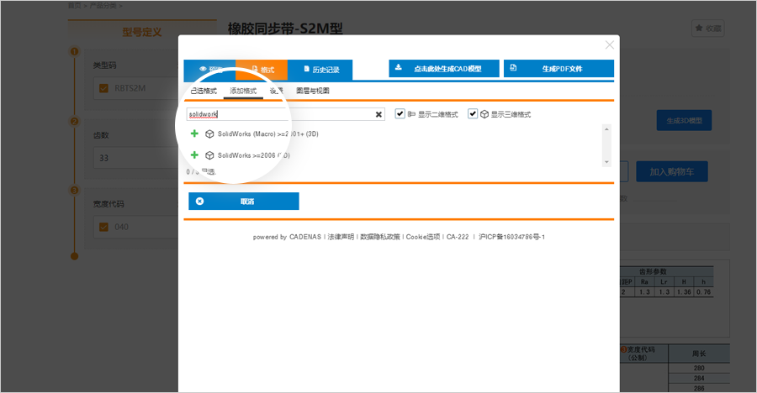The image size is (757, 393).
Task: Open the 图层与视图 sub-tab
Action: pos(313,90)
